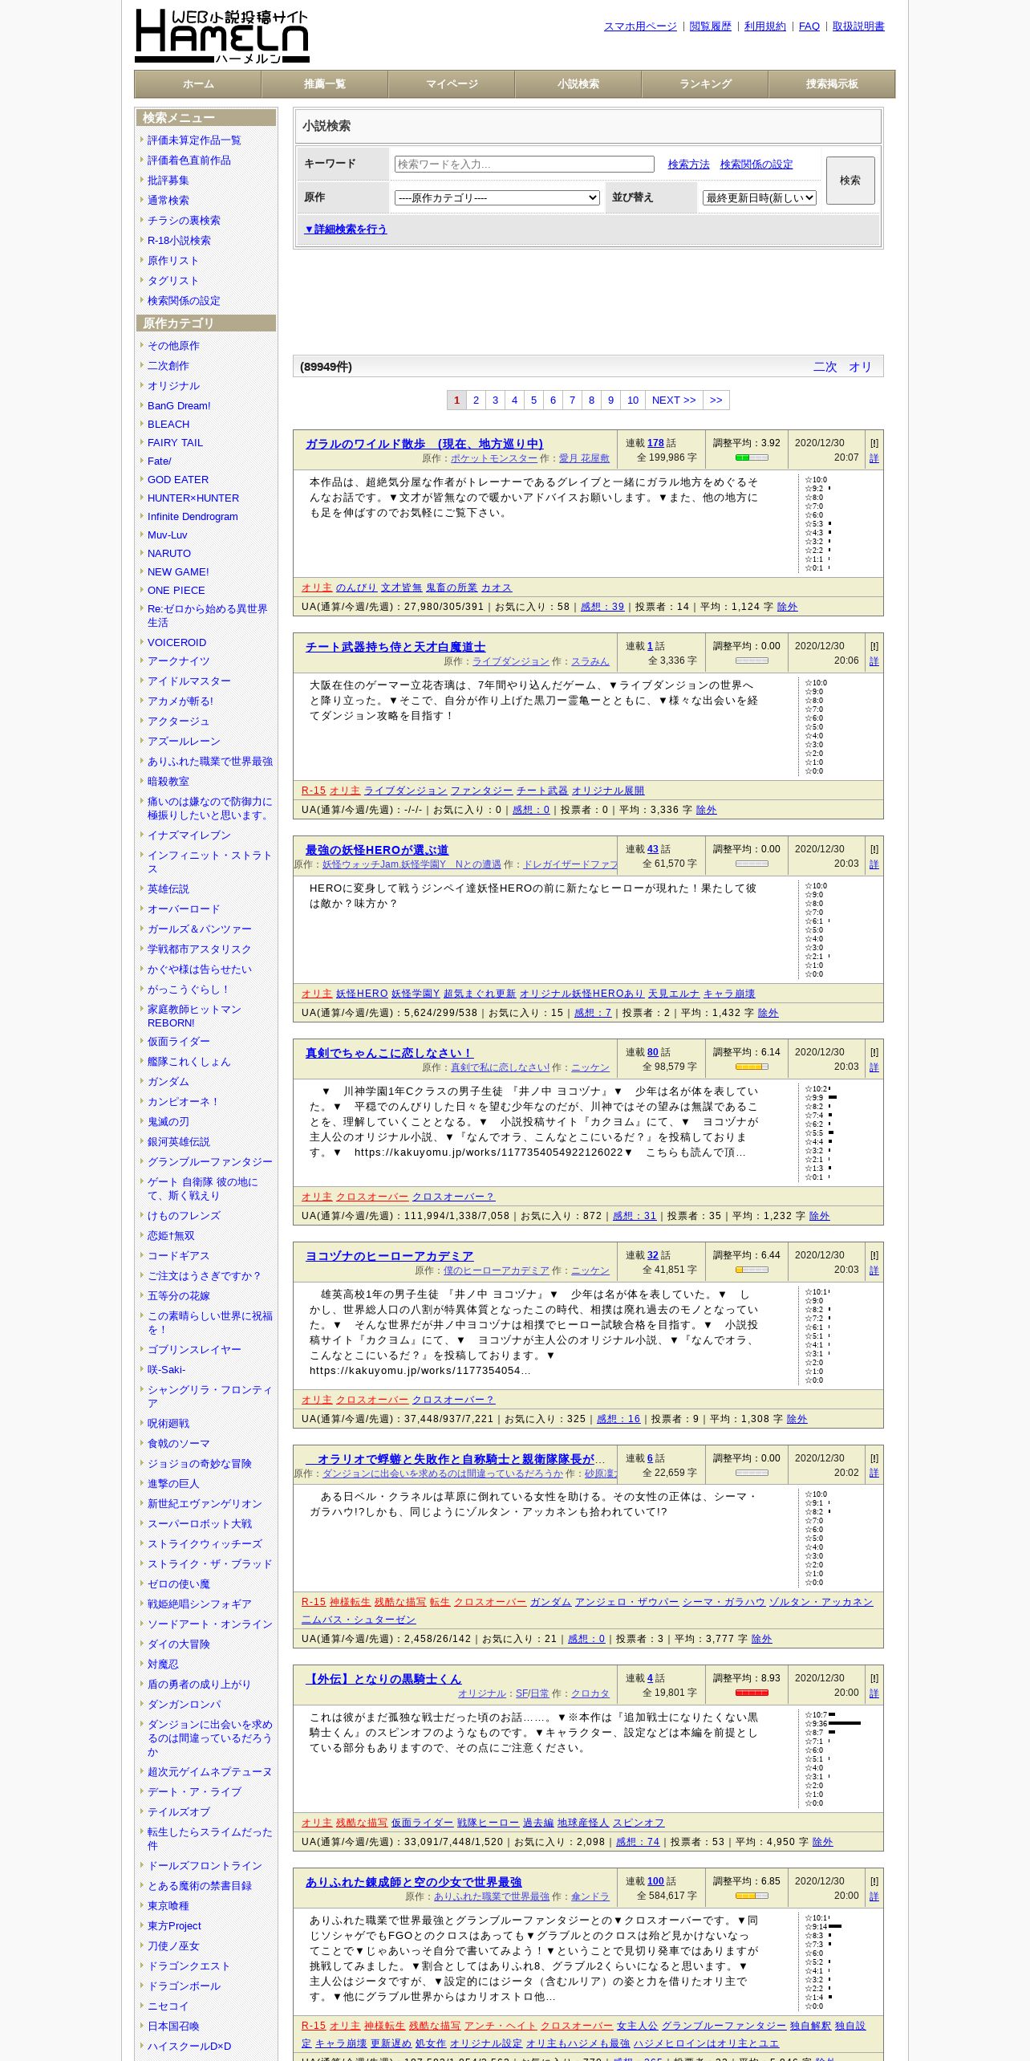
Task: Click 除外 for ガラルのワイルド散歩
Action: pos(787,607)
